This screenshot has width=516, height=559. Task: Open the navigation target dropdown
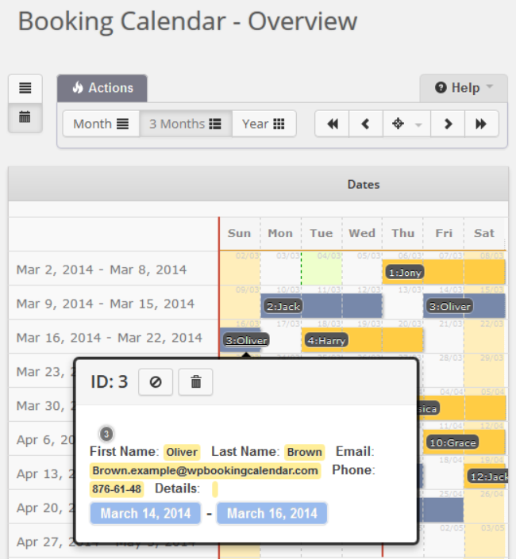click(x=406, y=124)
